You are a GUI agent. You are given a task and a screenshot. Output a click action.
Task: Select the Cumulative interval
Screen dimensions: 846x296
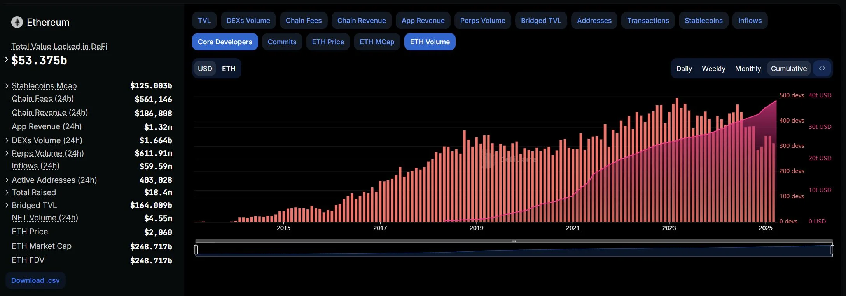pos(789,68)
